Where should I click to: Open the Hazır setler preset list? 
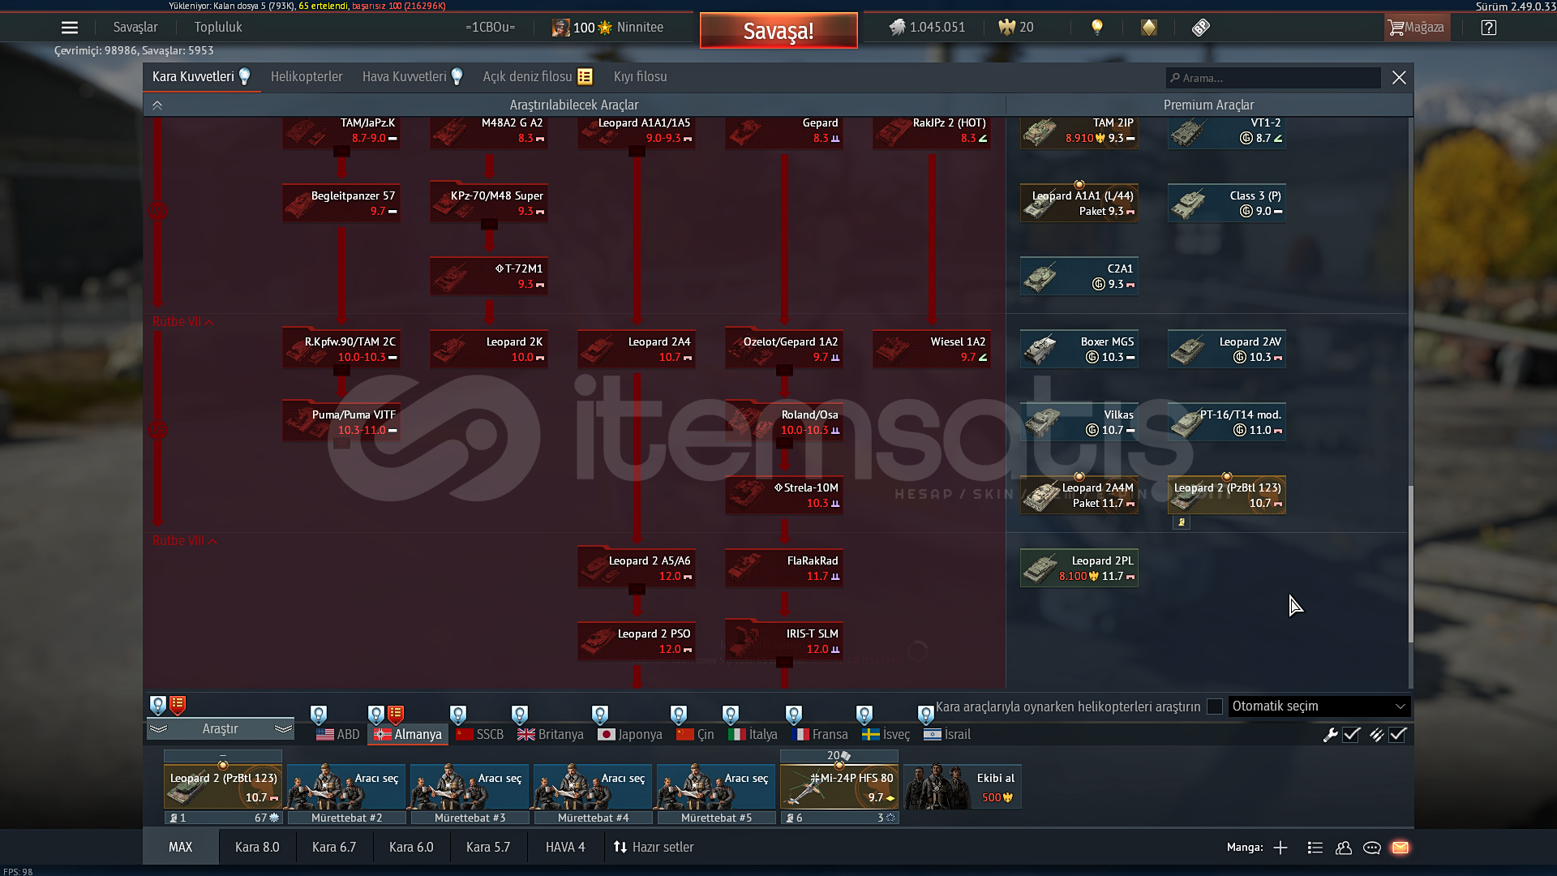pyautogui.click(x=654, y=847)
